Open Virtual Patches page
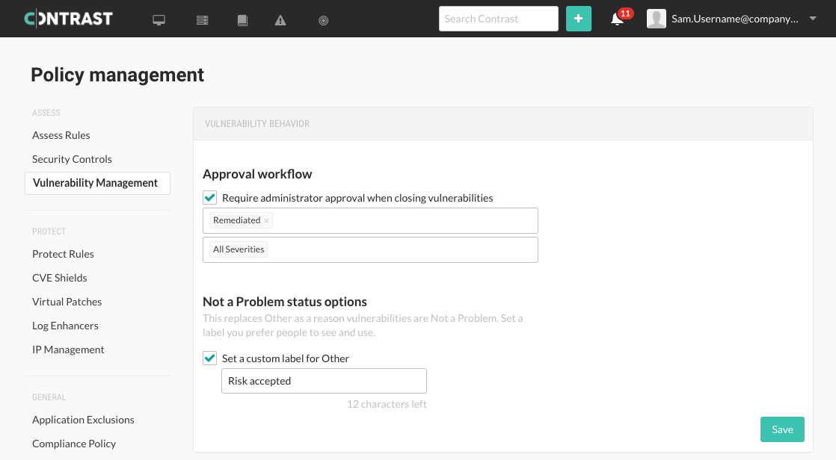This screenshot has width=836, height=460. (x=67, y=302)
